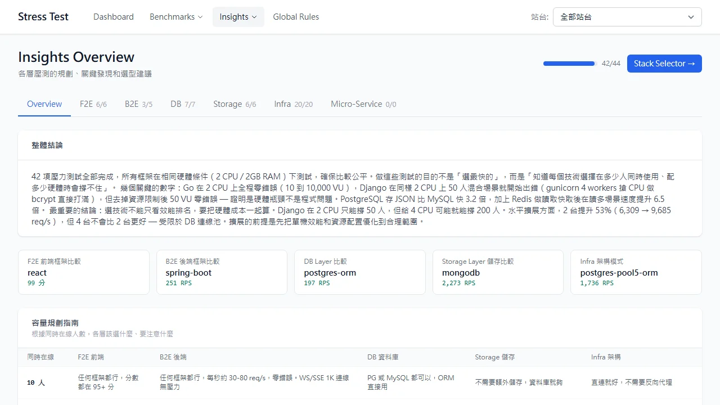Open the 全部站台 site selector
Viewport: 720px width, 405px height.
click(627, 17)
